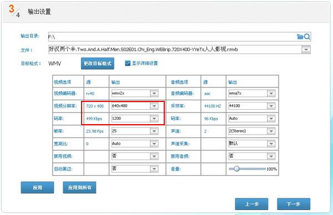Screen dimensions: 333x215
Task: Click the 视频分辨率 label
Action: 65,106
